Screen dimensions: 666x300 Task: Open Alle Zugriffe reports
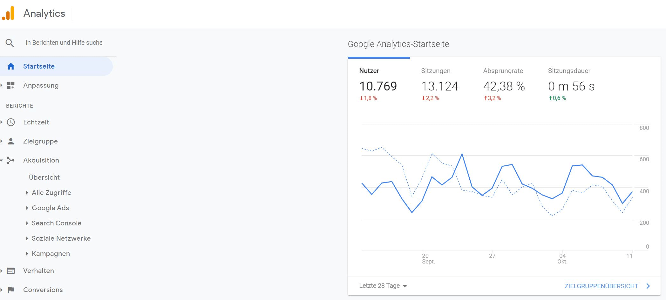[51, 193]
